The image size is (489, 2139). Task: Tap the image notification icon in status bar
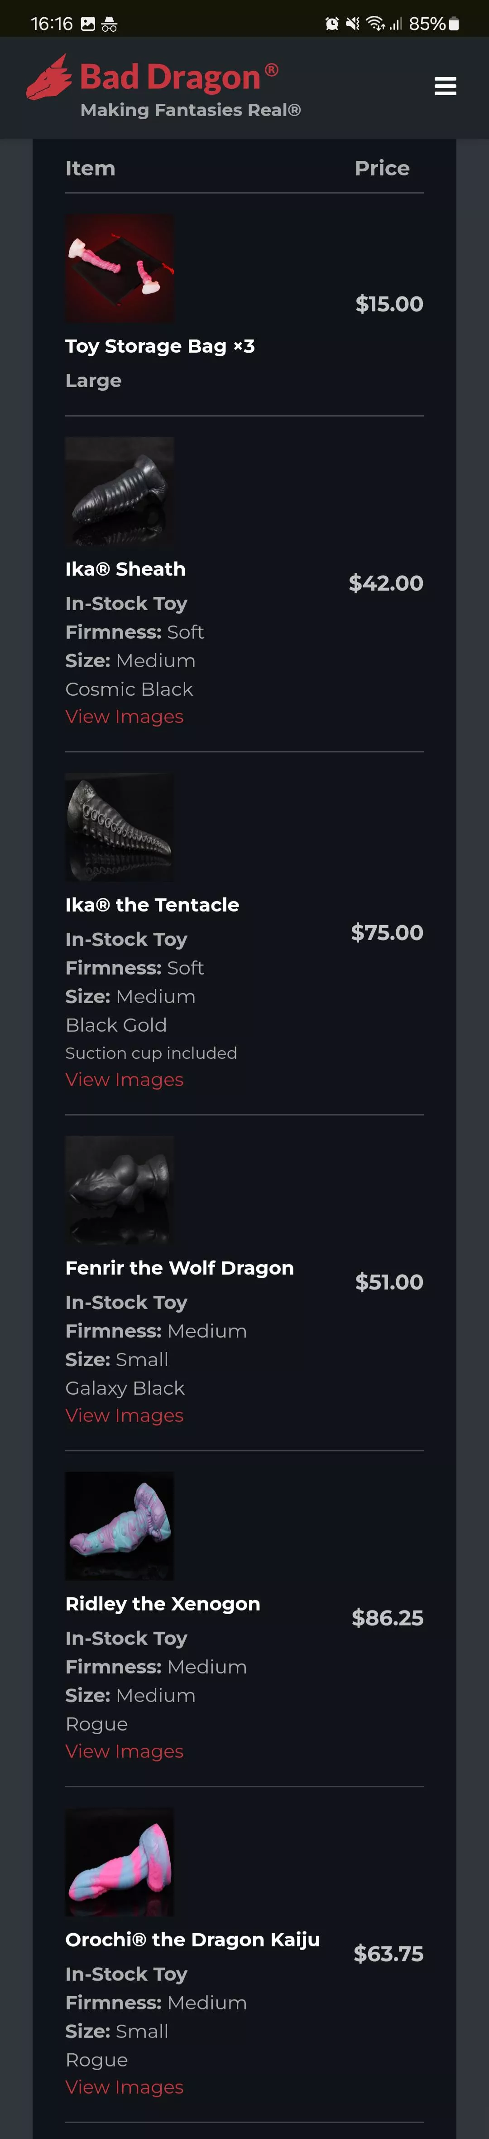click(x=88, y=24)
